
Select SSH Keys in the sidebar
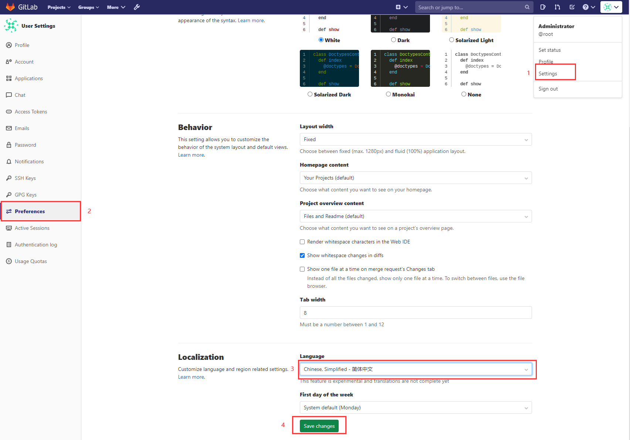tap(25, 178)
